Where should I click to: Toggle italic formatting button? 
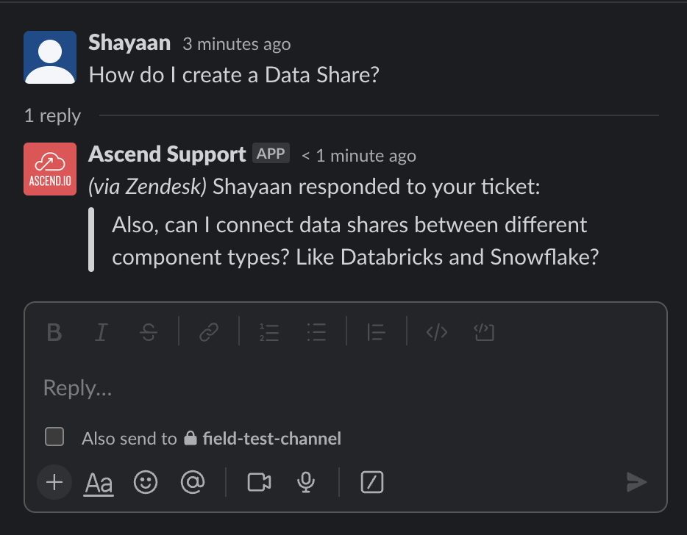point(102,332)
